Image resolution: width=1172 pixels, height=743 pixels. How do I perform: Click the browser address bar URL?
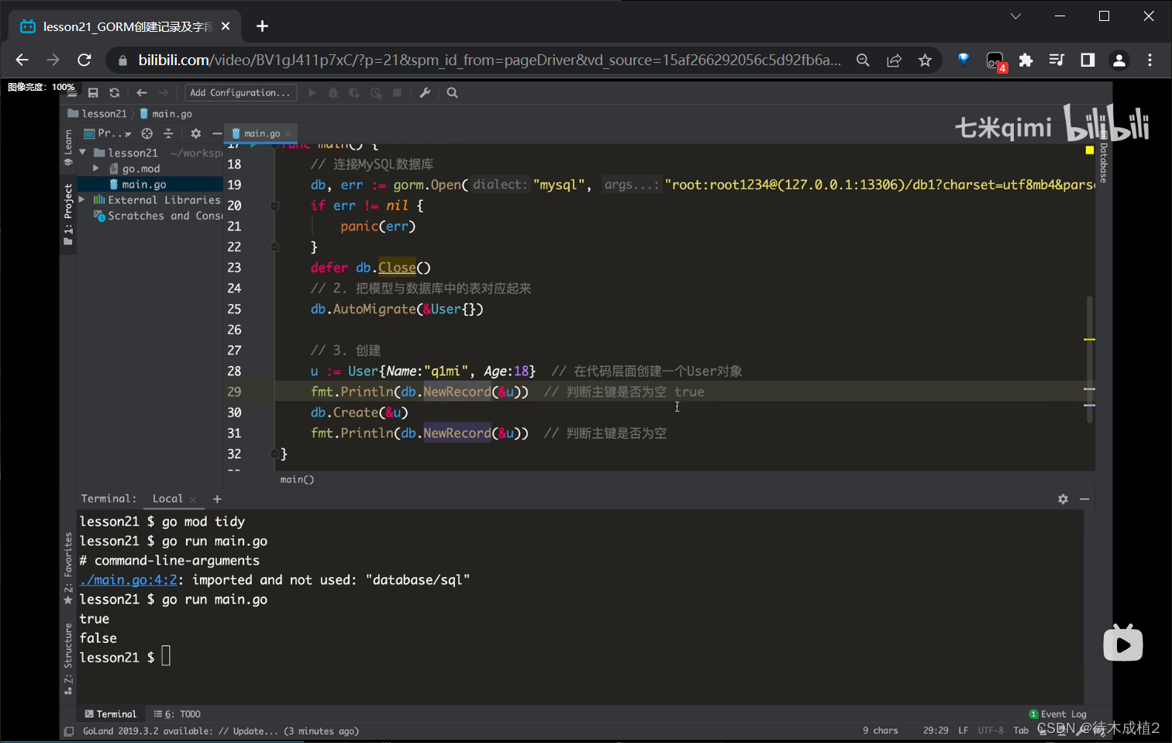tap(489, 60)
